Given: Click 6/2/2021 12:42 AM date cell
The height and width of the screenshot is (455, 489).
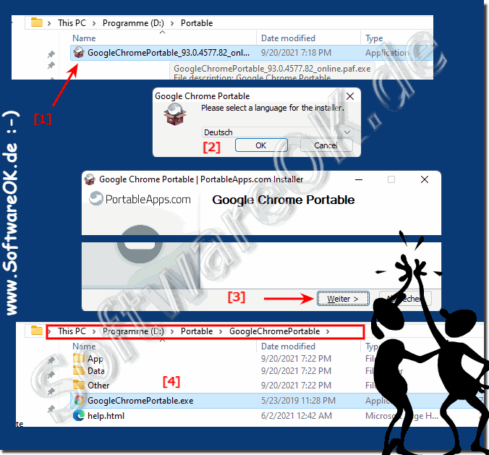Looking at the screenshot, I should point(297,416).
